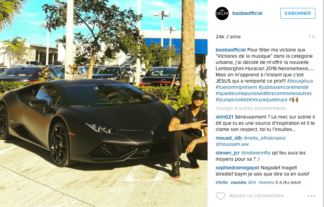Visit sophiedramegayot's profile

(237, 168)
